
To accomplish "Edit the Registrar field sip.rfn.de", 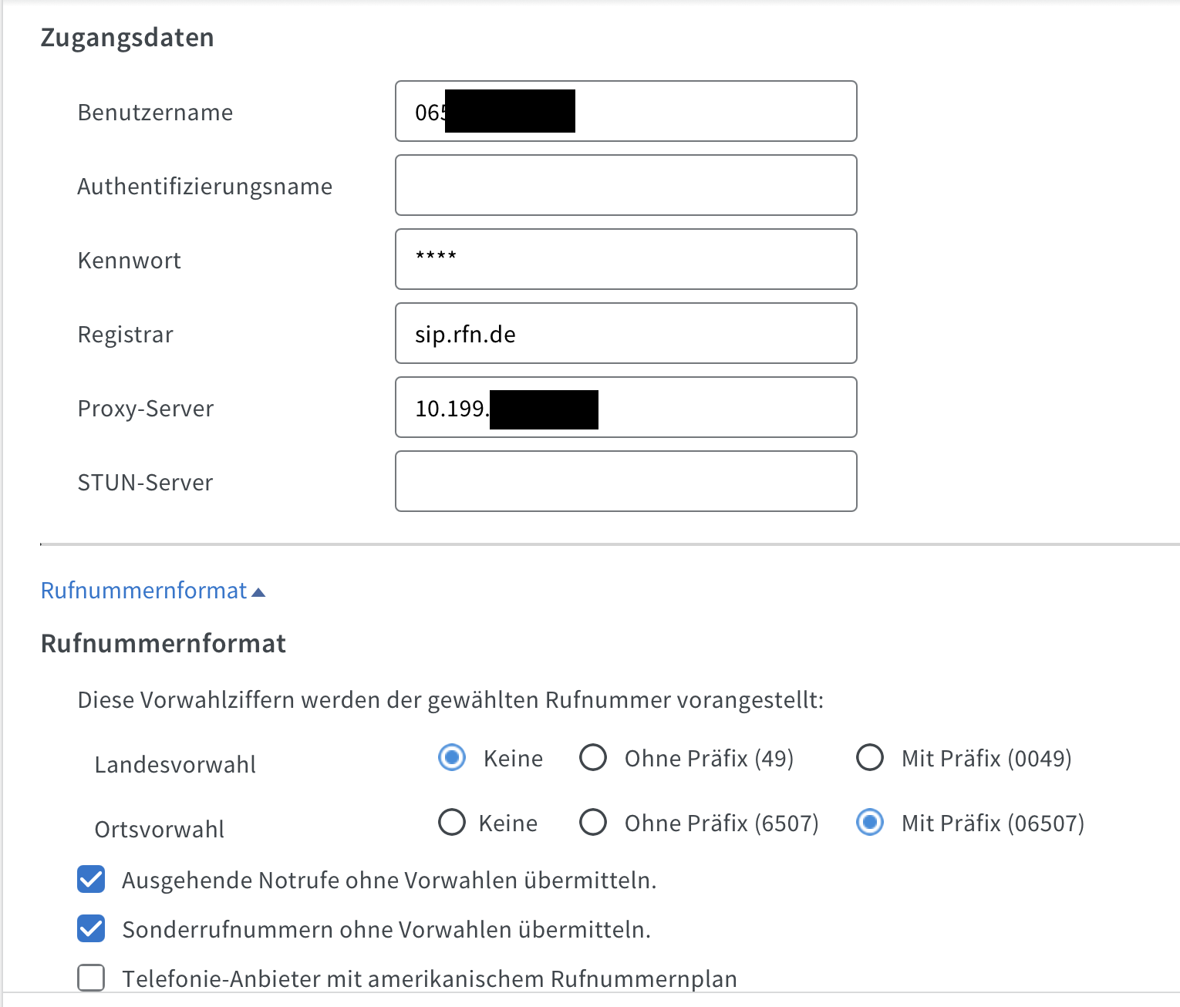I will pos(626,333).
